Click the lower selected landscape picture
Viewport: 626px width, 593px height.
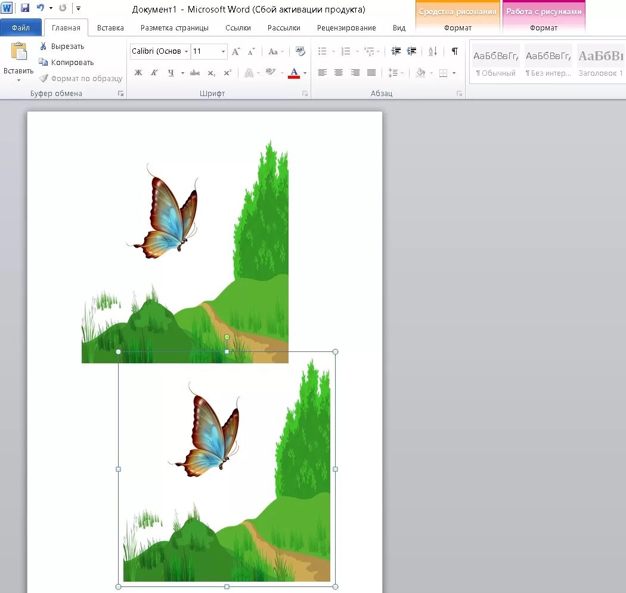pyautogui.click(x=227, y=470)
